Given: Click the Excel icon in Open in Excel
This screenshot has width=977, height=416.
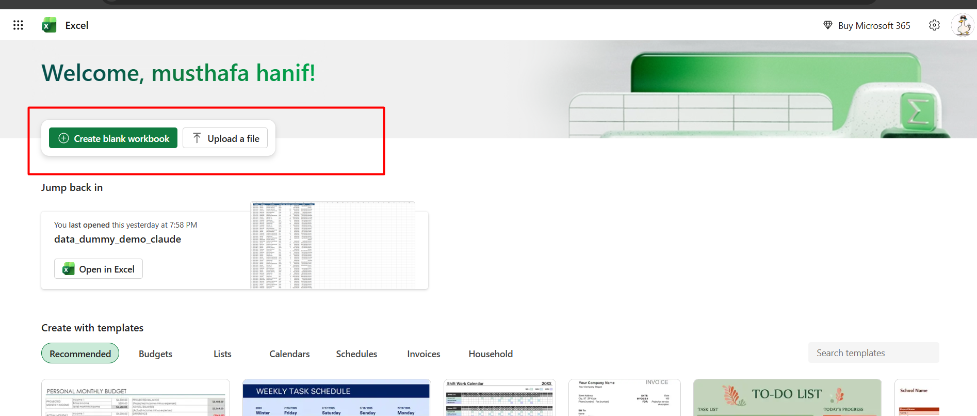Looking at the screenshot, I should tap(68, 269).
